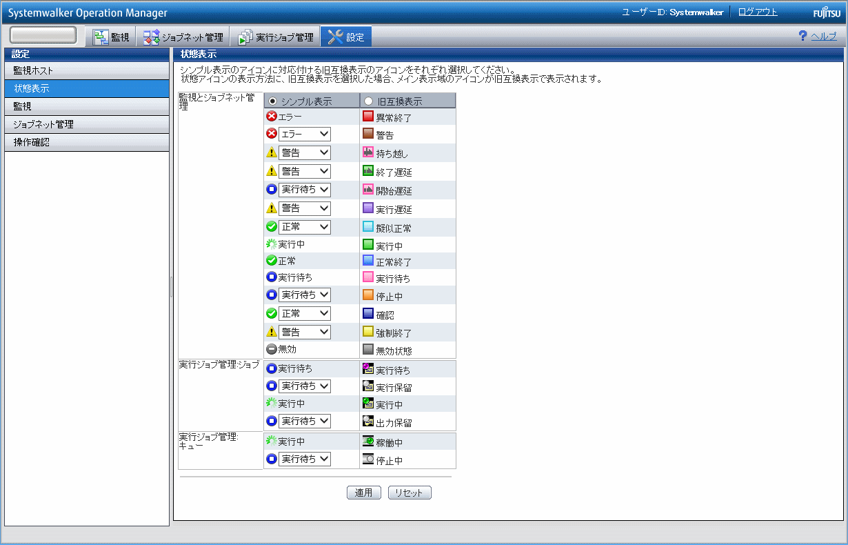Open the ヘルプ link
Image resolution: width=848 pixels, height=545 pixels.
click(824, 37)
